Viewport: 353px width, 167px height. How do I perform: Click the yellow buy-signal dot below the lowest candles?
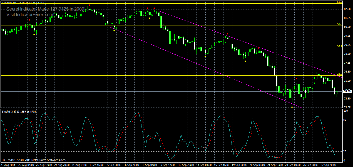click(x=292, y=107)
